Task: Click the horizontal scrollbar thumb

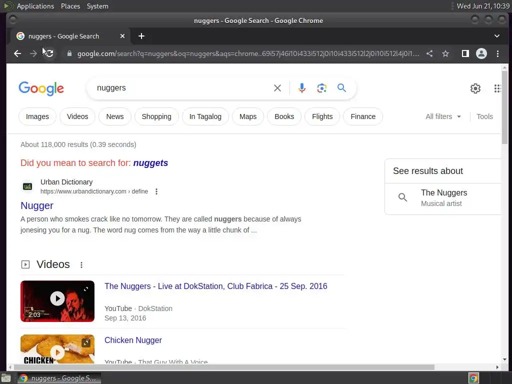Action: (x=224, y=367)
